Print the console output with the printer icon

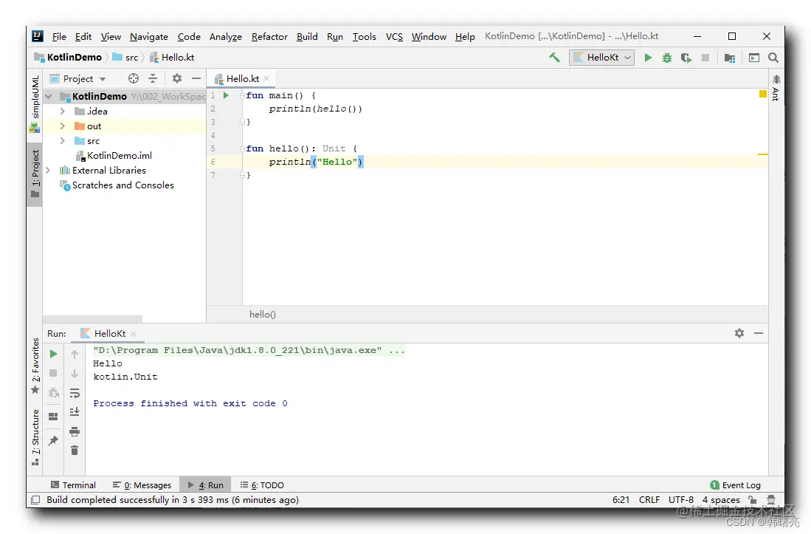point(75,431)
